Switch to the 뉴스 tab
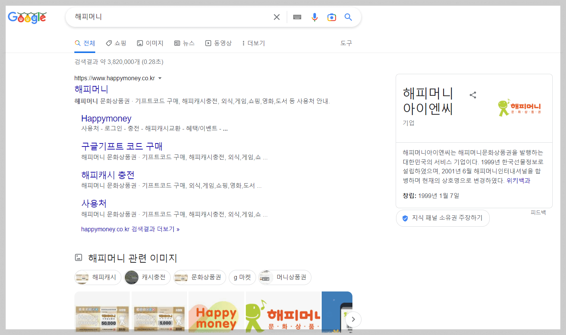 tap(184, 43)
